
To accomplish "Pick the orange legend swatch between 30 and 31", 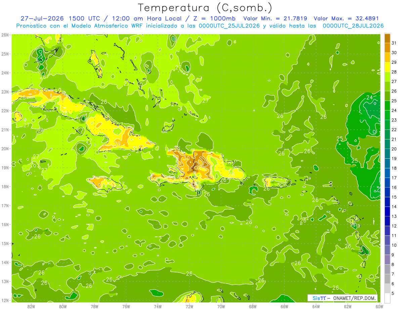I will pyautogui.click(x=388, y=48).
